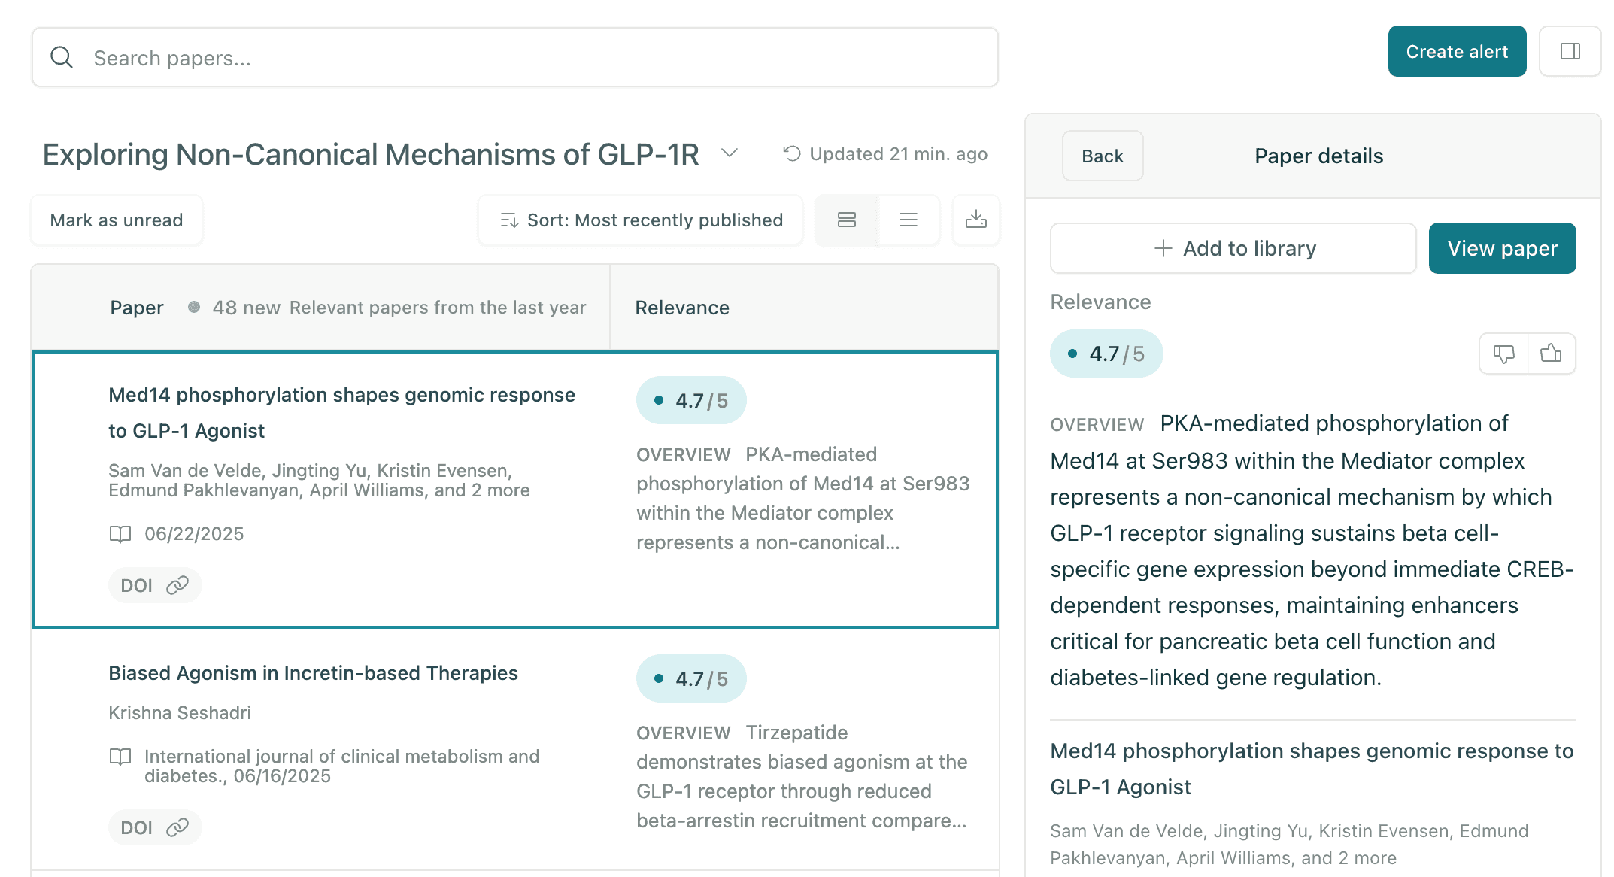This screenshot has height=877, width=1614.
Task: Click the View paper button
Action: coord(1502,248)
